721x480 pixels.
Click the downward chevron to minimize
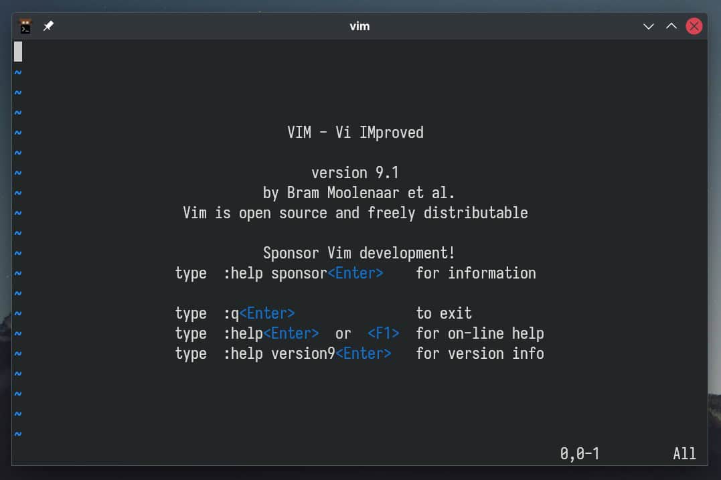coord(648,26)
